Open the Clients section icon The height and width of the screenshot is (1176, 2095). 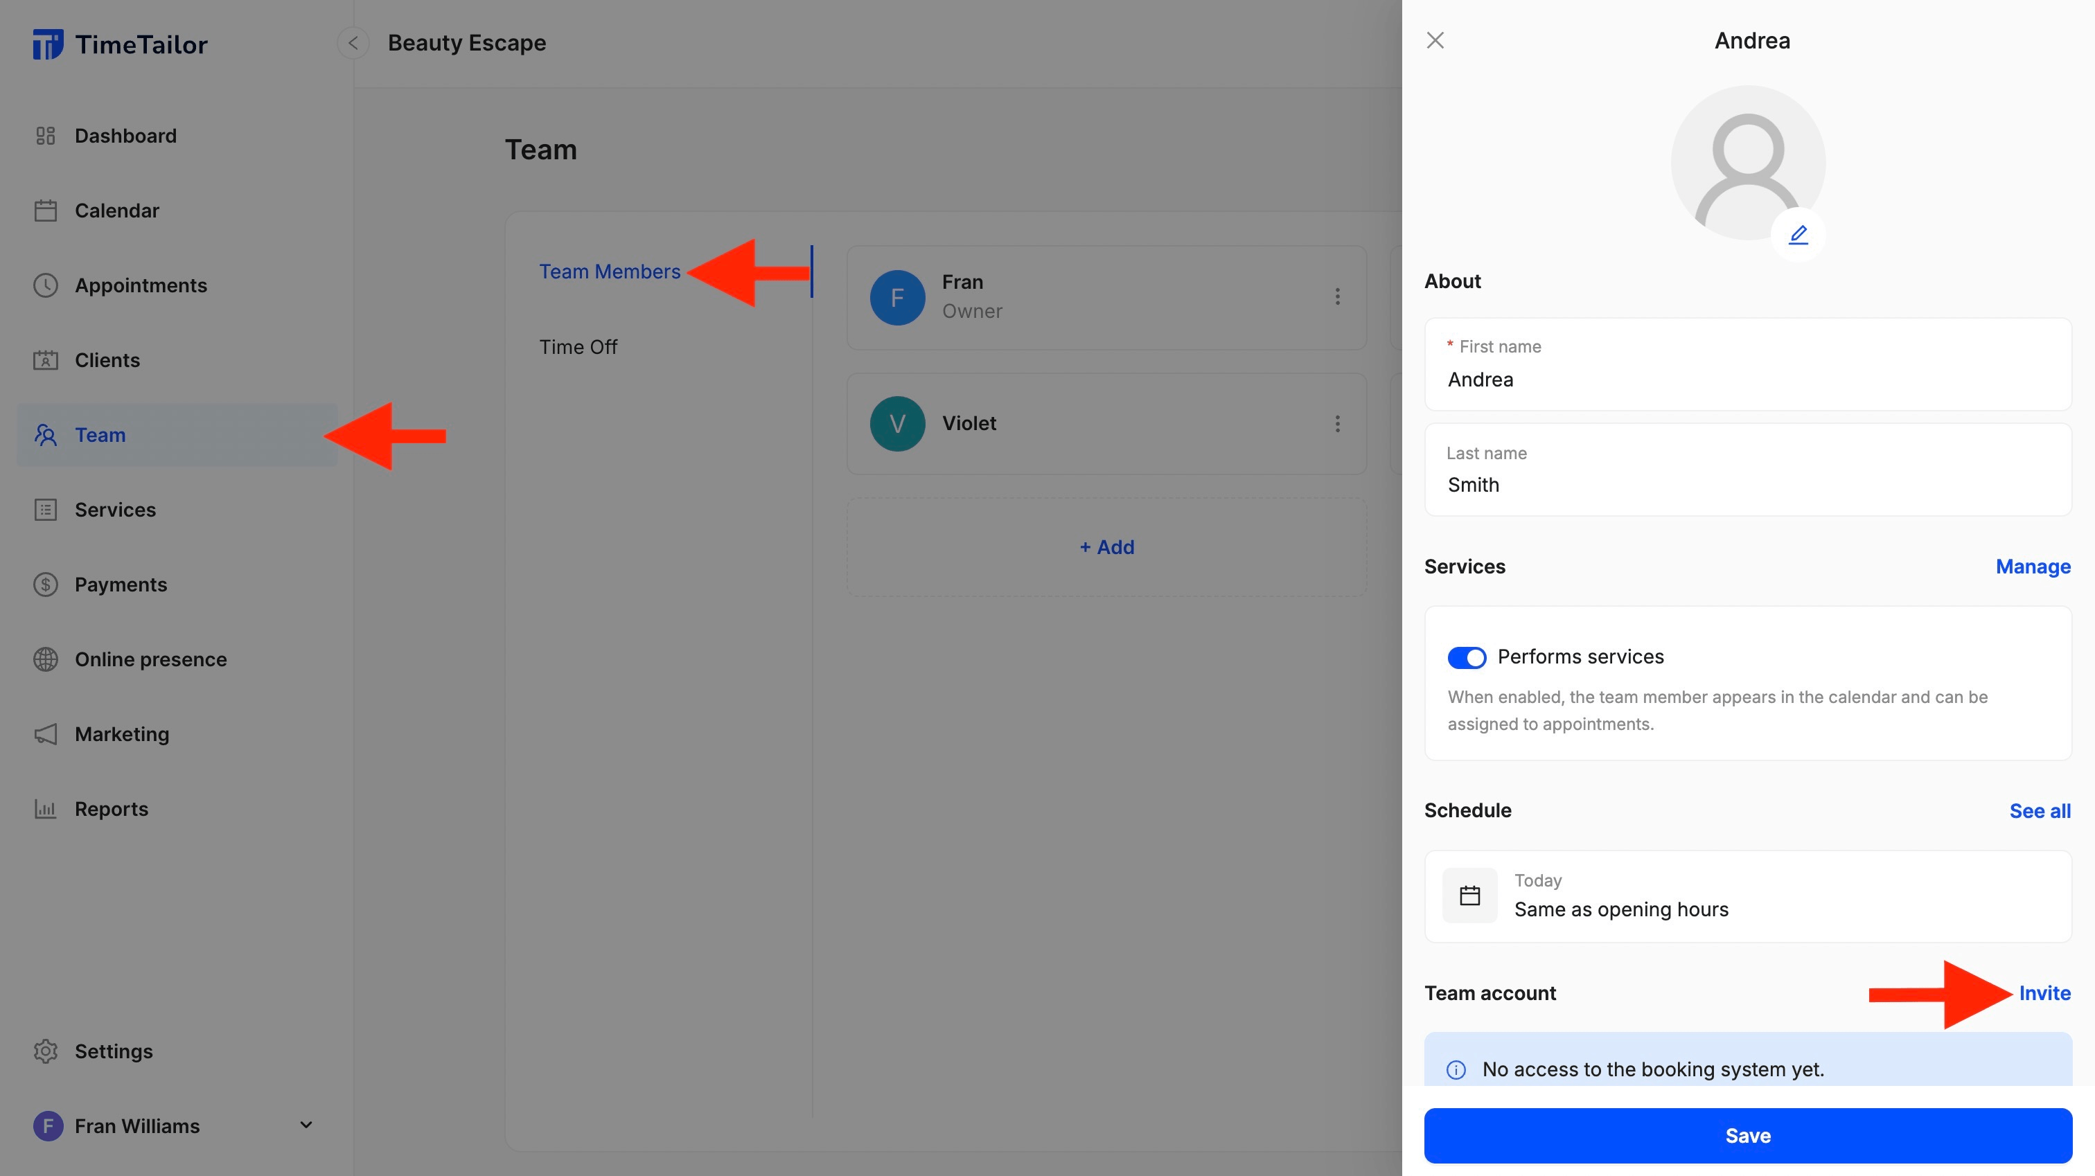pos(46,359)
